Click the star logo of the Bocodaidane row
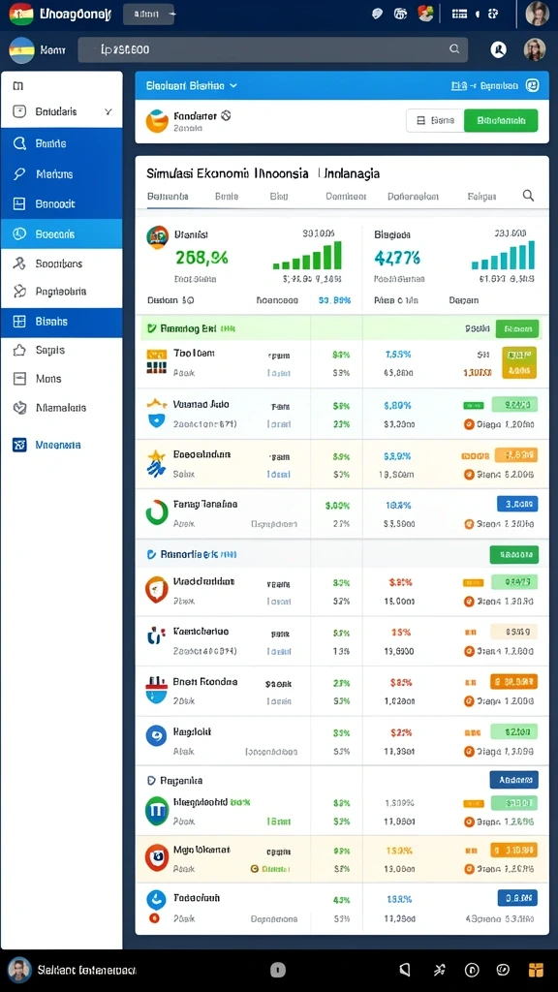558x992 pixels. coord(156,463)
